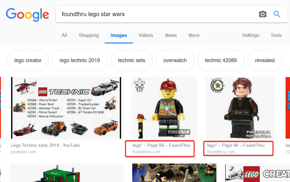Click the Google logo
The height and width of the screenshot is (182, 290).
tap(28, 14)
